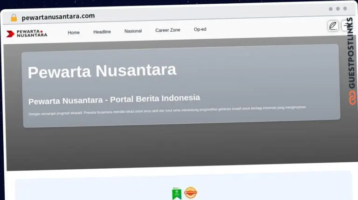Click the description paragraph in the banner
Screen dimensions: 358x200
coord(167,110)
